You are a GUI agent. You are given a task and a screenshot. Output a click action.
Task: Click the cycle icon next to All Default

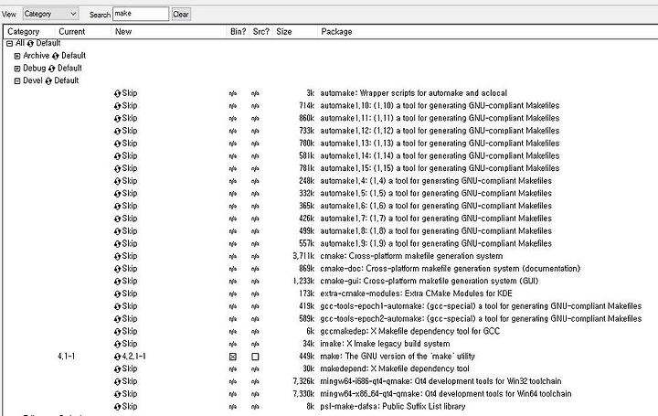click(30, 44)
